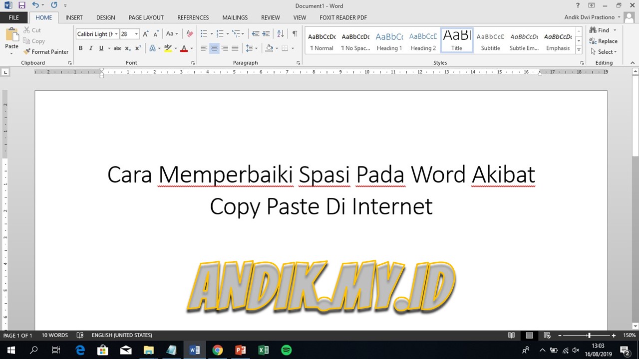Toggle Italic formatting

tap(91, 48)
